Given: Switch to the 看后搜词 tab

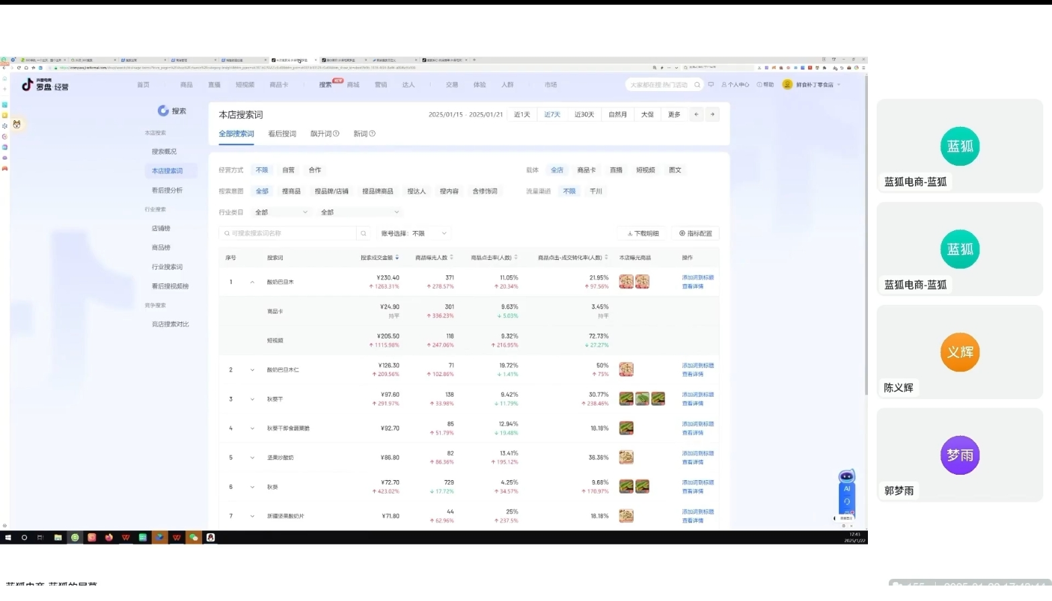Looking at the screenshot, I should click(x=282, y=134).
